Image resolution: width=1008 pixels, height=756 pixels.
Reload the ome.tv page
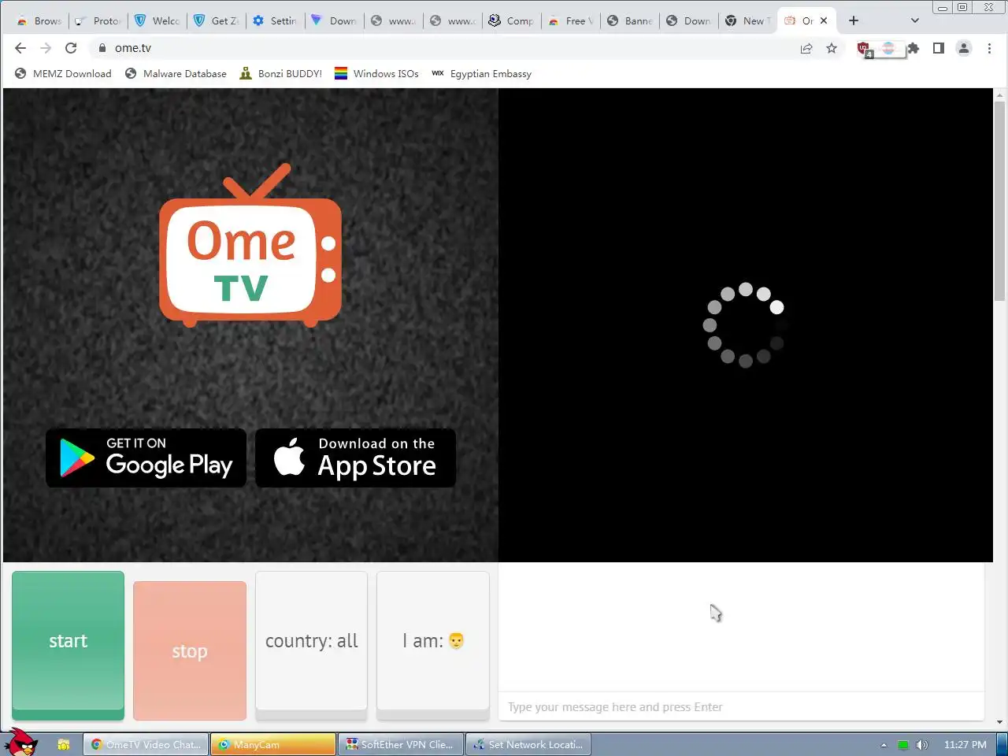[71, 48]
